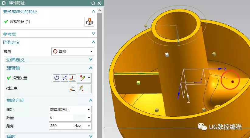Collapse the 旋转轴 section
250x138 pixels.
[x=91, y=68]
